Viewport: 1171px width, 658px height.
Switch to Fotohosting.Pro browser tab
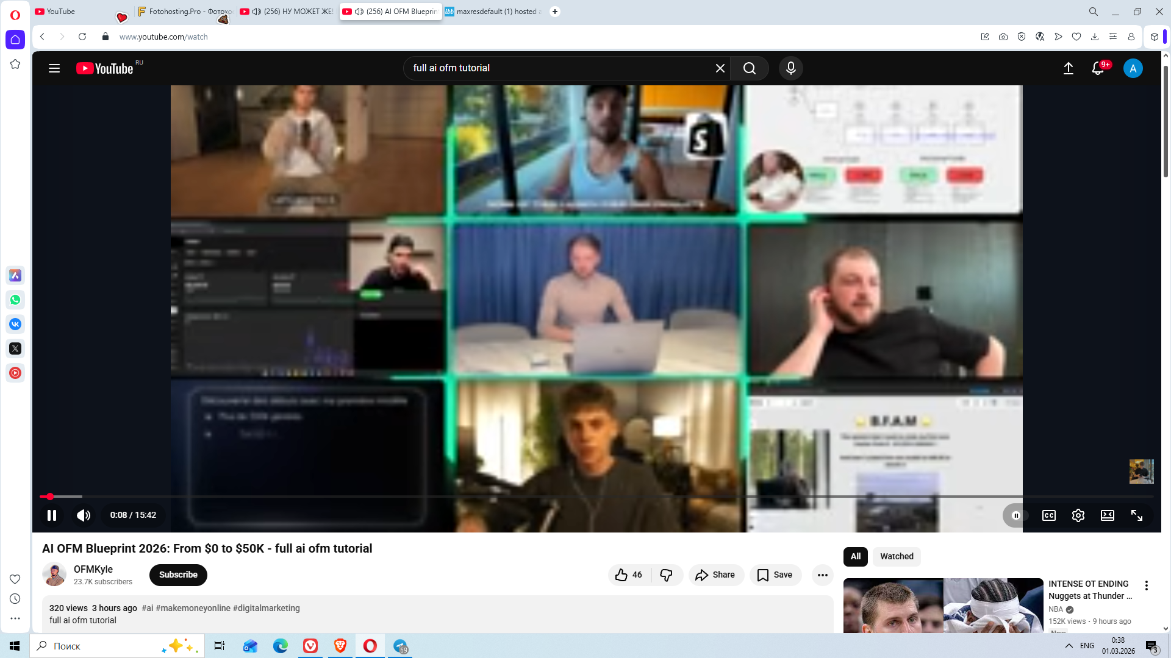pos(185,12)
